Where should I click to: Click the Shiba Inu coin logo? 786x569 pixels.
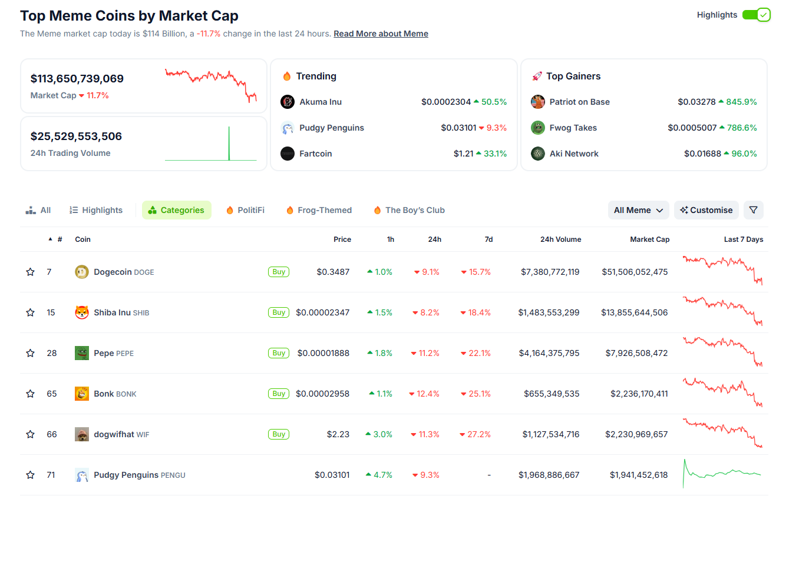tap(82, 312)
